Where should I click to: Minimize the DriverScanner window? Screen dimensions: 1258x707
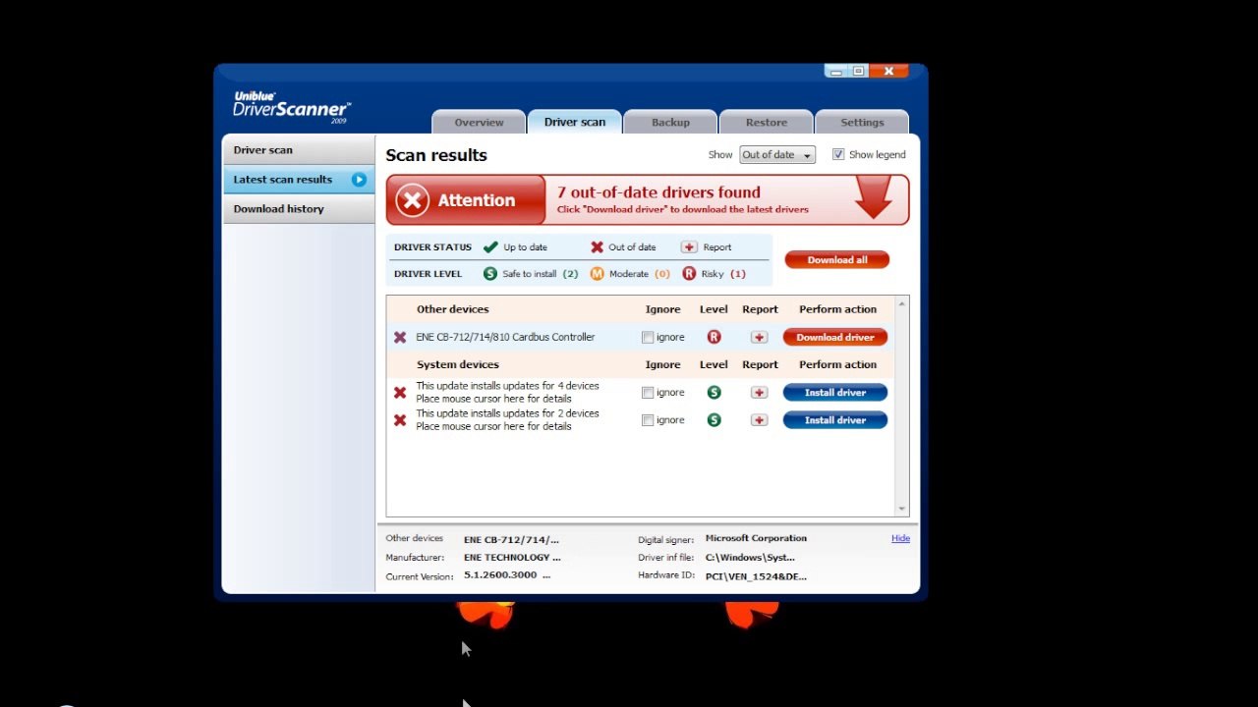pyautogui.click(x=836, y=72)
